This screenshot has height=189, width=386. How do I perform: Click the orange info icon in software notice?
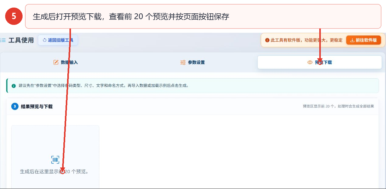(x=267, y=40)
